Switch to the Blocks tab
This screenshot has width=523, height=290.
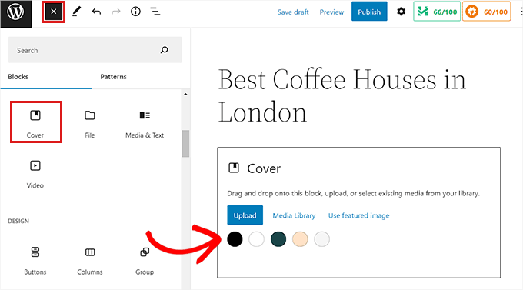[x=18, y=77]
